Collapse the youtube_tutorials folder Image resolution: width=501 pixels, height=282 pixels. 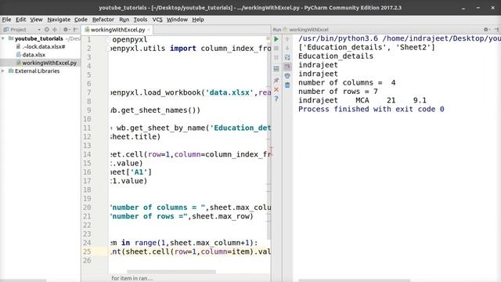point(3,38)
